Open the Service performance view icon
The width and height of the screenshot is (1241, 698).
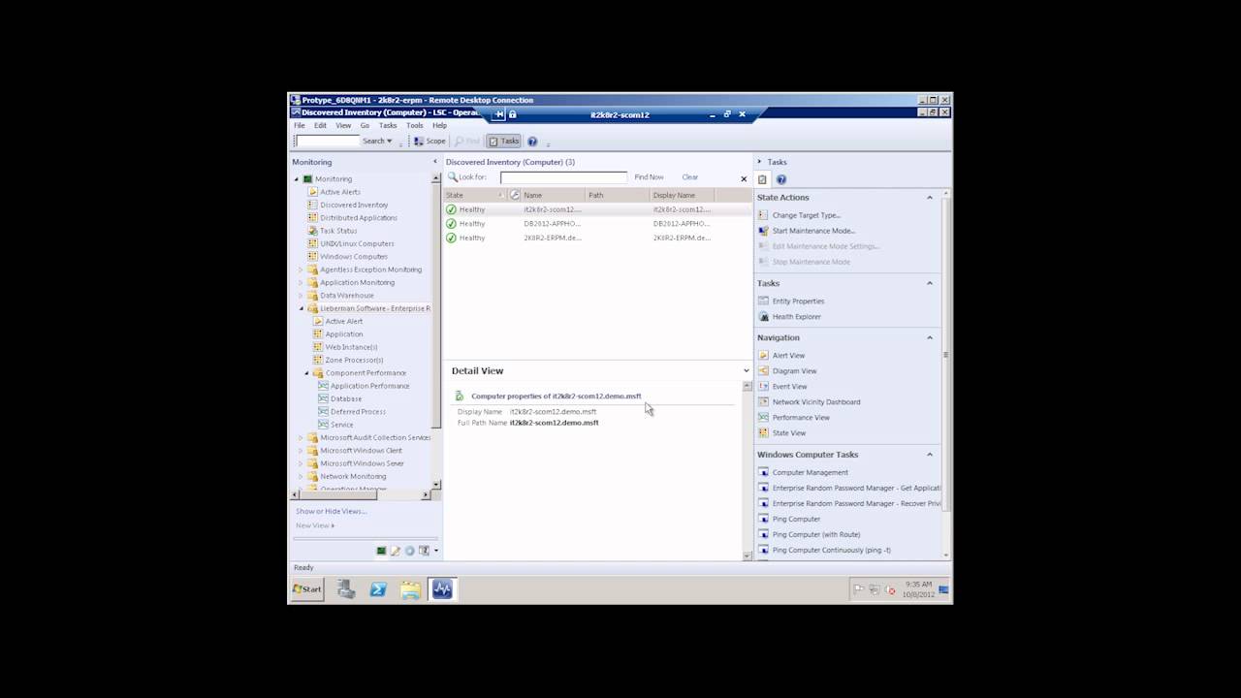[x=323, y=425]
